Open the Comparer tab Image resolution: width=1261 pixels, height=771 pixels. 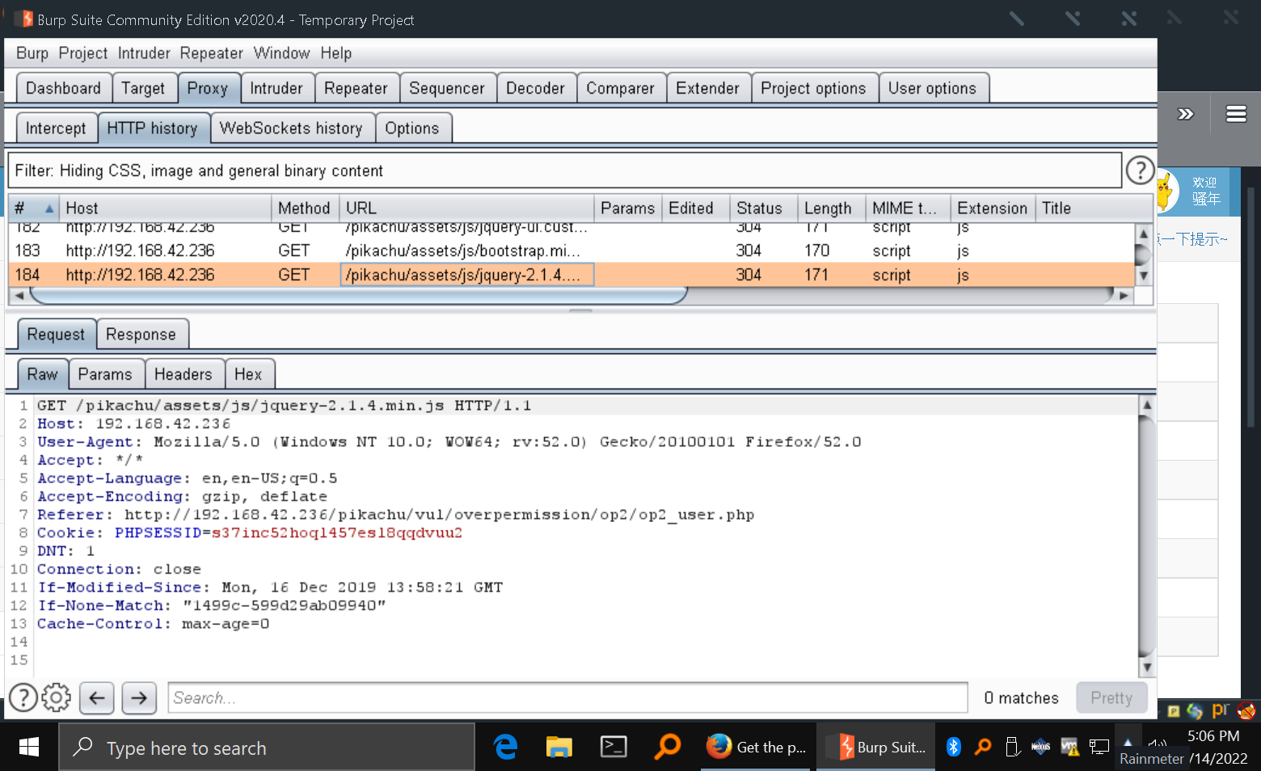(620, 88)
